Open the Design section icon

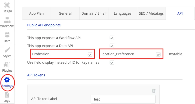tap(7, 5)
